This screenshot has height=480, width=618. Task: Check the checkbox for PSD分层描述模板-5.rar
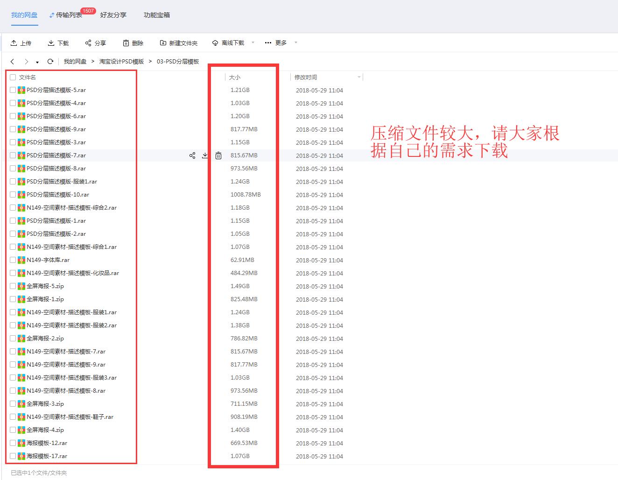[x=13, y=90]
